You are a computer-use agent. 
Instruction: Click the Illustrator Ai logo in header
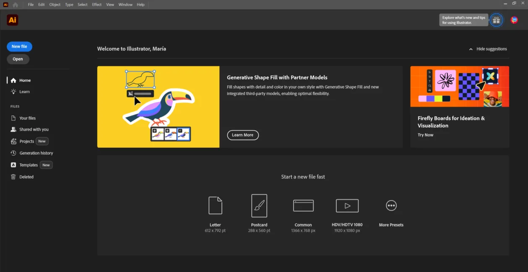coord(13,20)
